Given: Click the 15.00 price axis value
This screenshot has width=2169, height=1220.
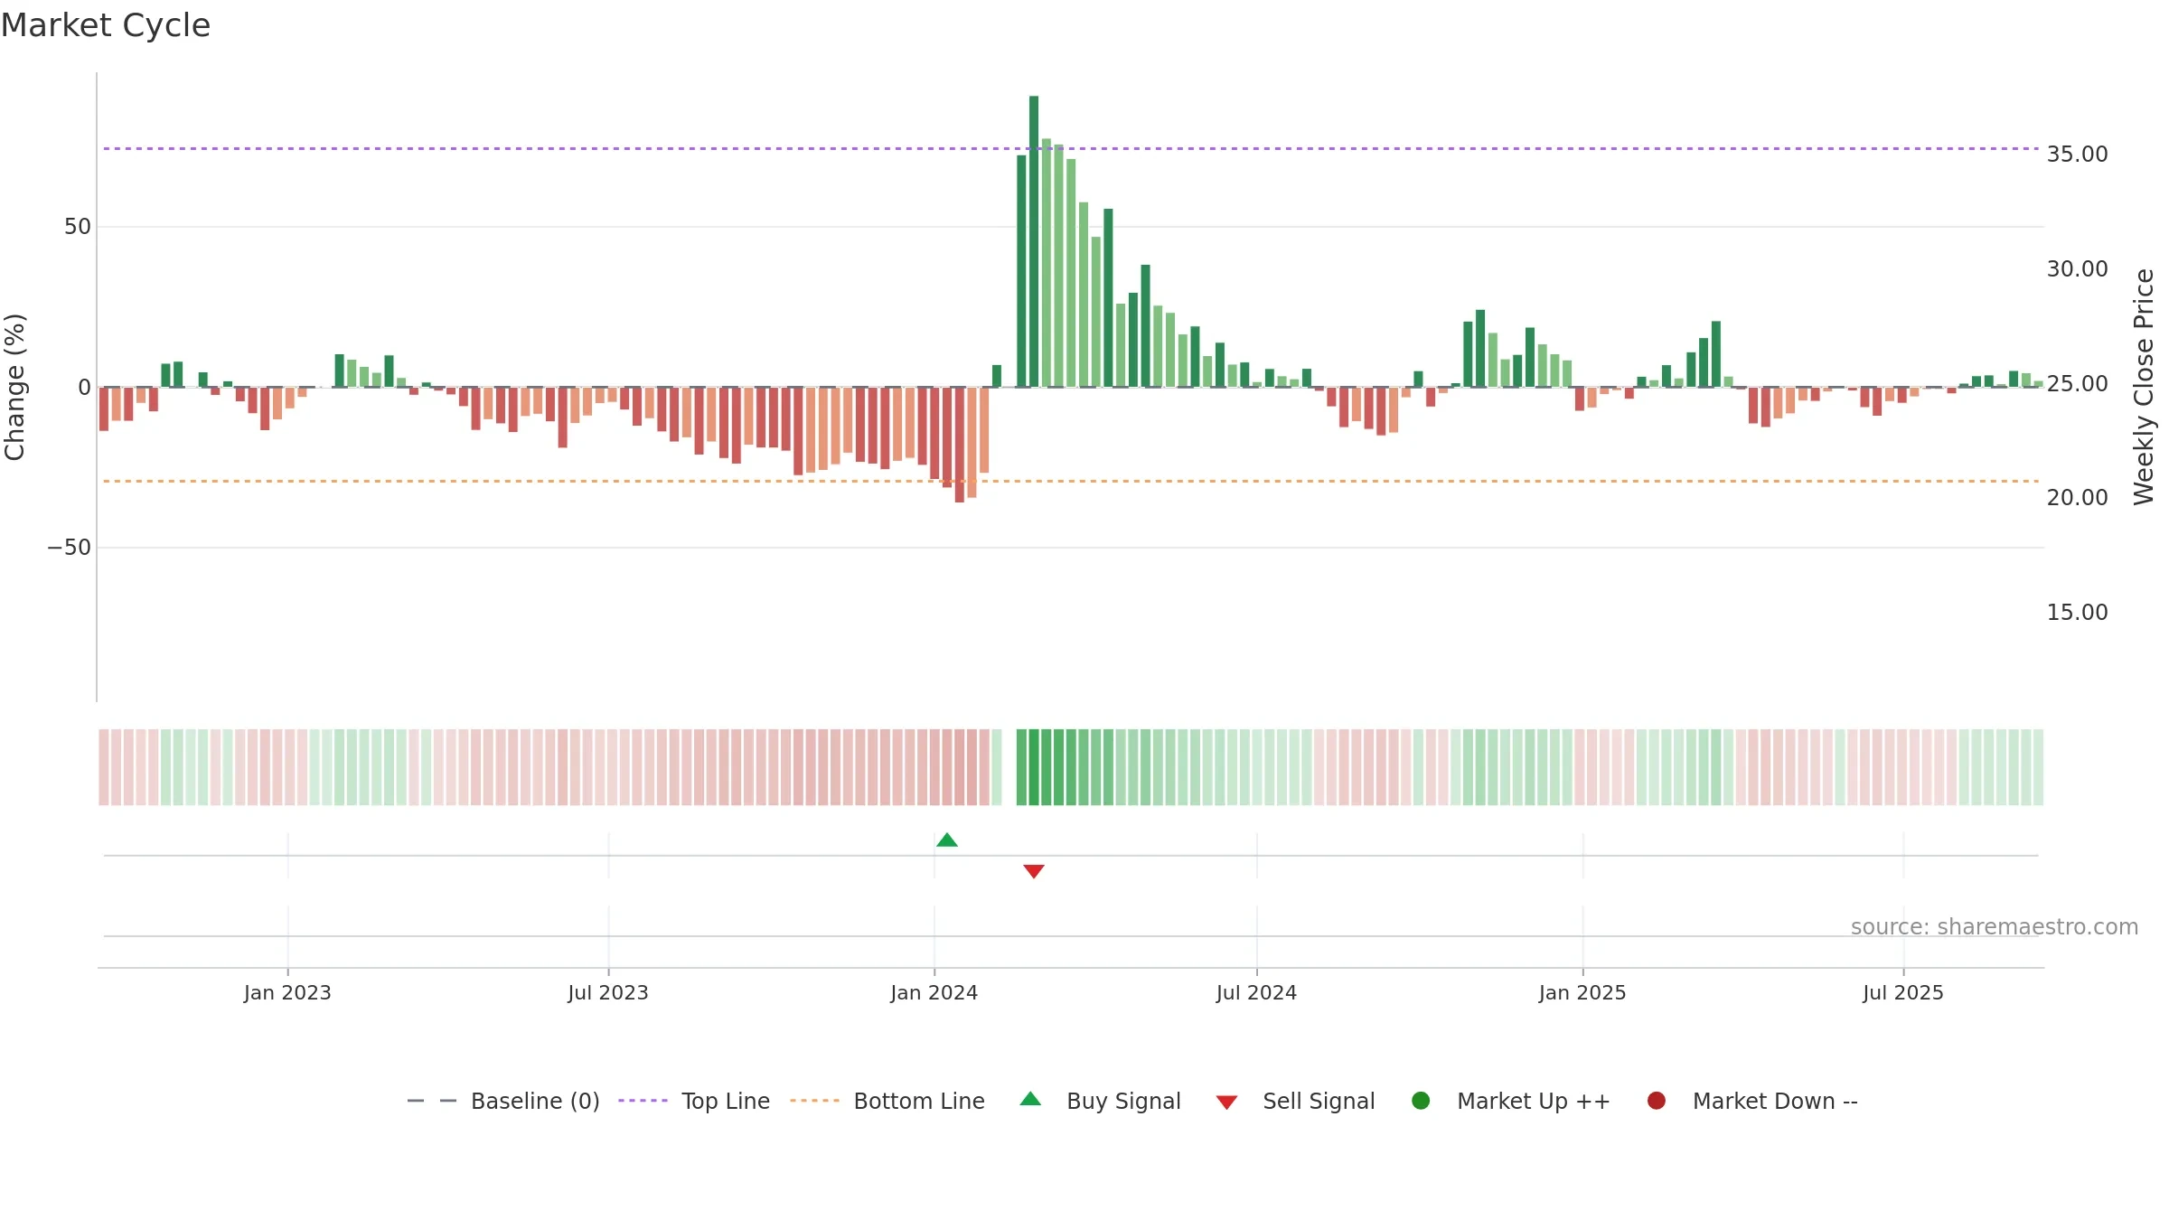Looking at the screenshot, I should pyautogui.click(x=2078, y=613).
